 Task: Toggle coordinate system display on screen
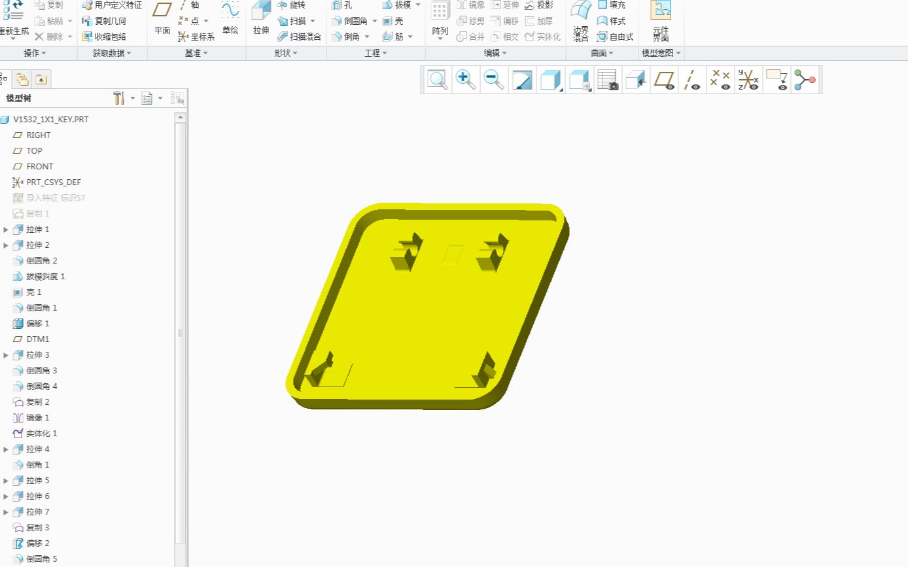click(748, 79)
